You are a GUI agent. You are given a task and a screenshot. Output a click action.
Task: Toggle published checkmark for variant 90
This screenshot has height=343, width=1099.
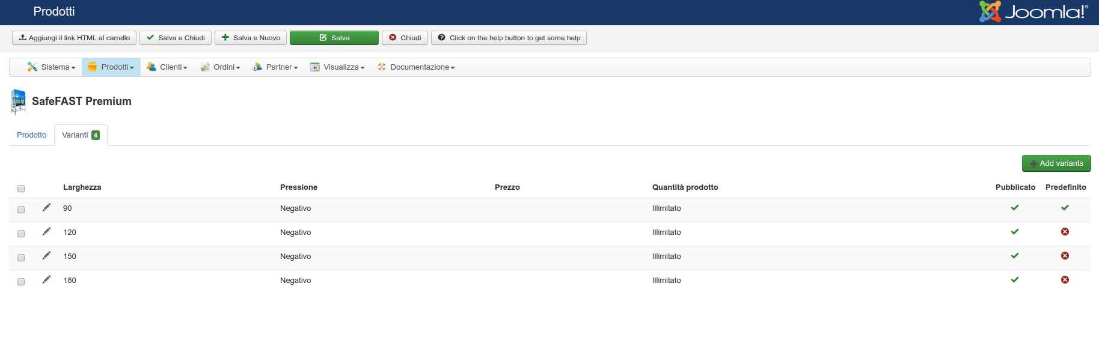click(1015, 208)
